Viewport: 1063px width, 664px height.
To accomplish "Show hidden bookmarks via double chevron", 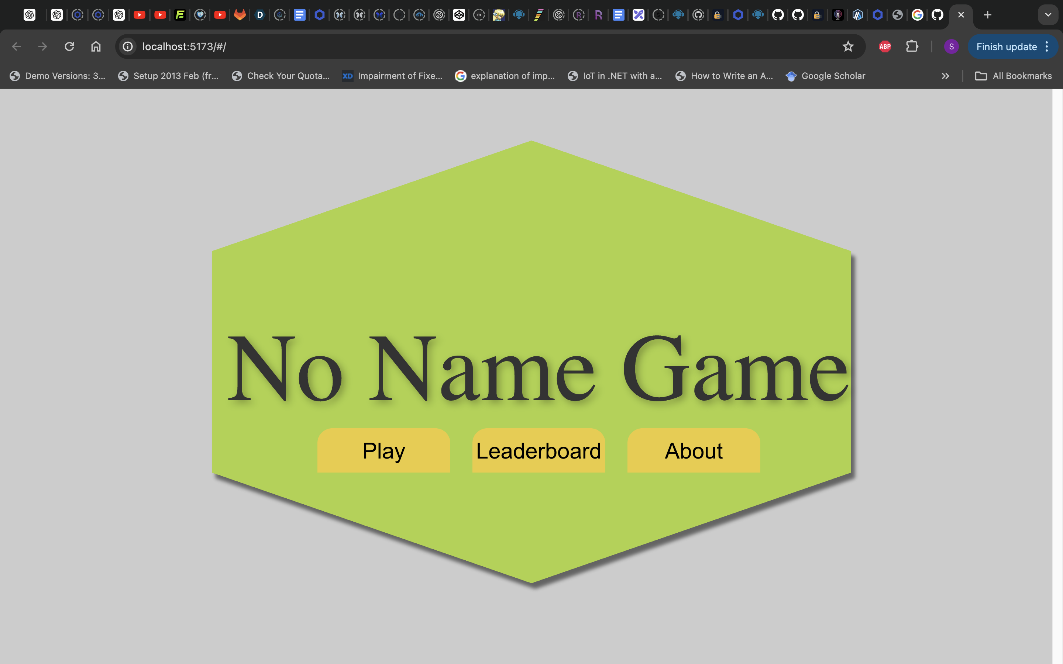I will pos(945,76).
